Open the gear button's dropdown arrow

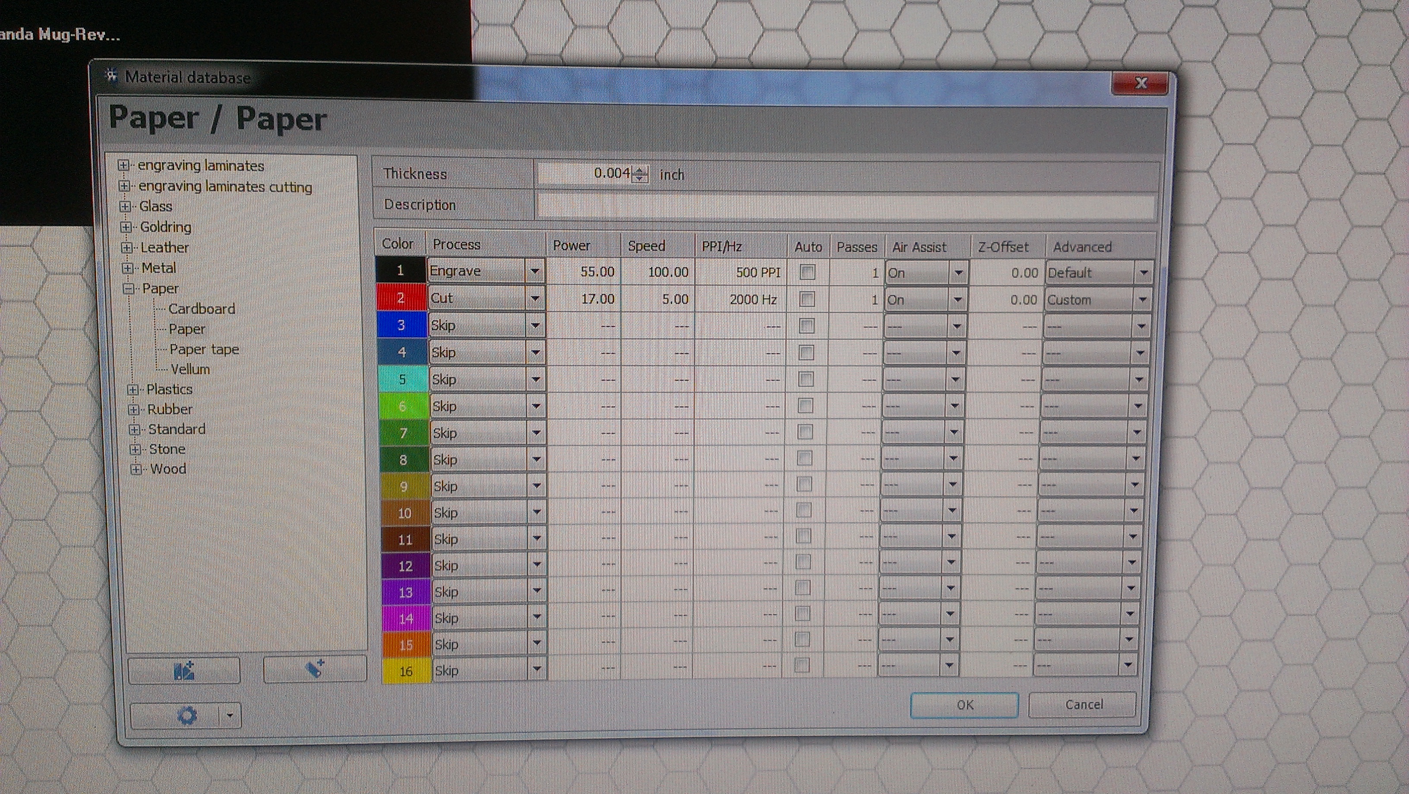pos(230,715)
